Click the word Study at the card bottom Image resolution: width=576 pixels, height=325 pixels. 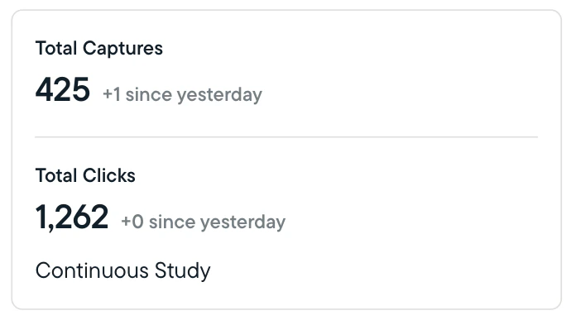click(x=183, y=272)
